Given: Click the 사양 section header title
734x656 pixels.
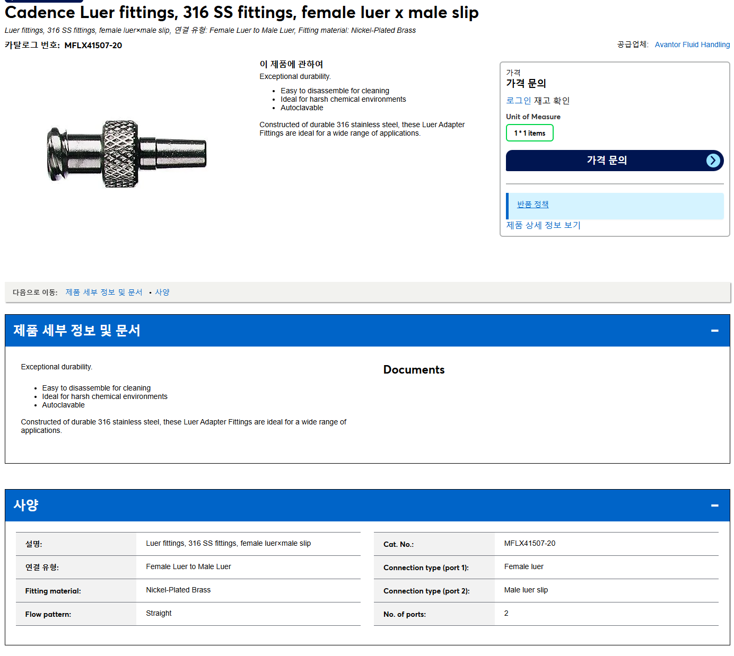Looking at the screenshot, I should [x=26, y=505].
